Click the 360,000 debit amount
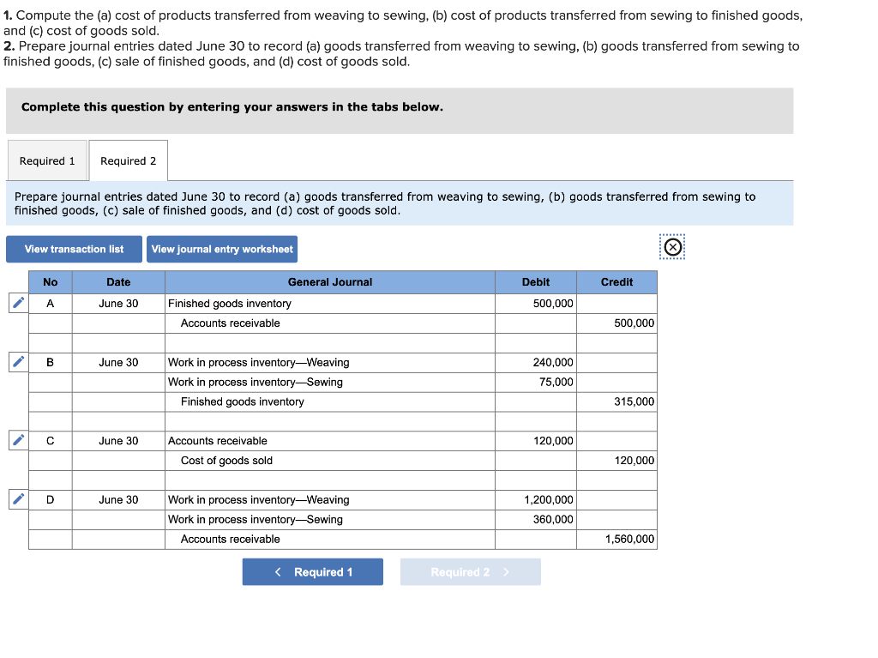The width and height of the screenshot is (878, 658). 536,520
